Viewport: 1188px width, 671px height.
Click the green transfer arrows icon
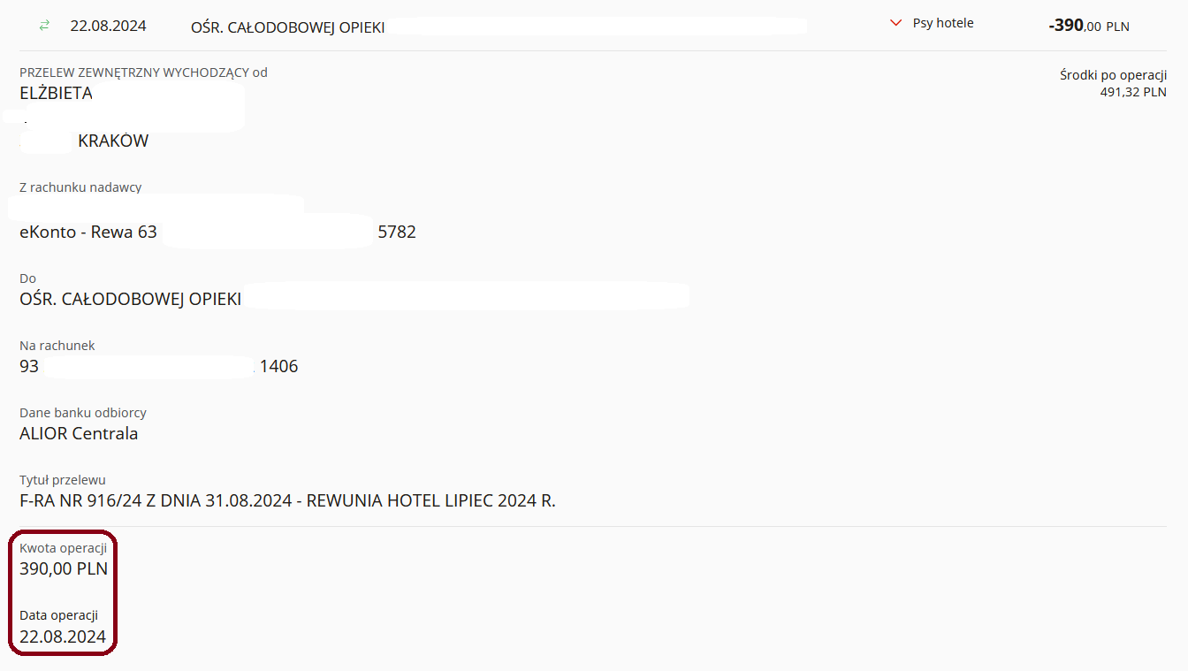44,26
